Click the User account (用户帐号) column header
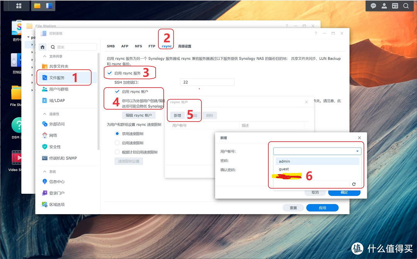Screen dimensions: 417x259 205,125
